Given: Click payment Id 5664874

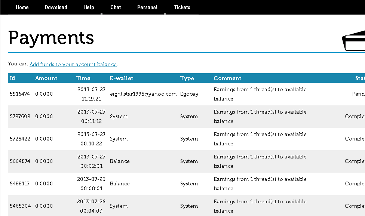Looking at the screenshot, I should [20, 161].
